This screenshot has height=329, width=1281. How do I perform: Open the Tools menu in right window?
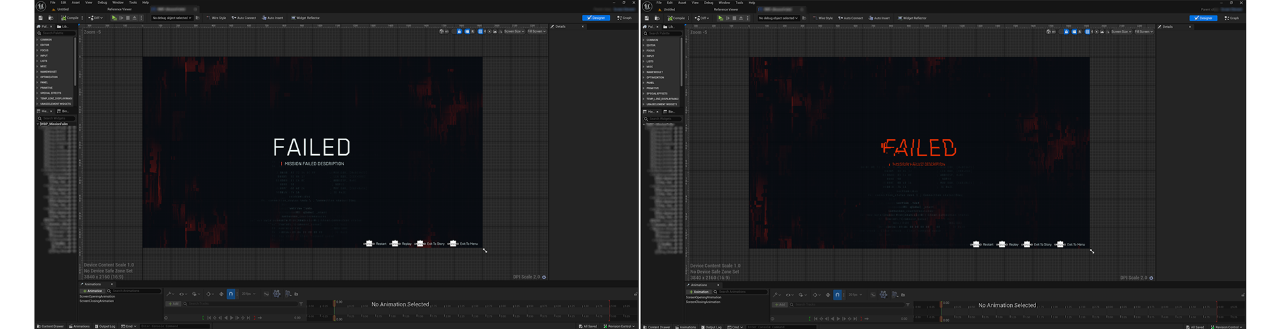pyautogui.click(x=739, y=3)
